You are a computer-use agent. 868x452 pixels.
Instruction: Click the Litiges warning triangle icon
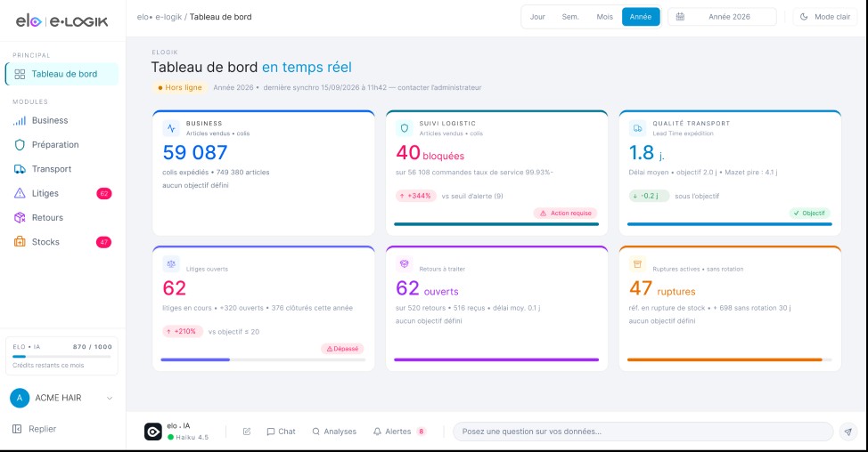[20, 193]
